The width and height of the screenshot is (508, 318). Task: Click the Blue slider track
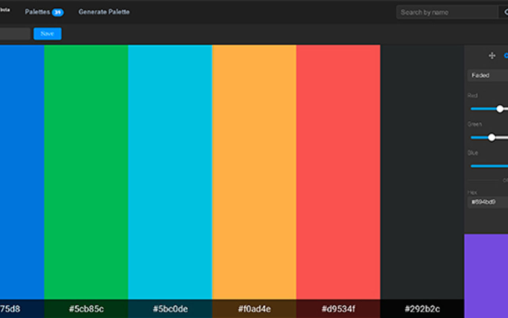[489, 166]
